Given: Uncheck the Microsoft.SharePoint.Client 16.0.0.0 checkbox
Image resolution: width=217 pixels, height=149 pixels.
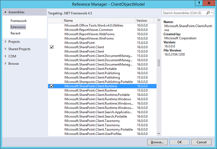Looking at the screenshot, I should coord(52,47).
